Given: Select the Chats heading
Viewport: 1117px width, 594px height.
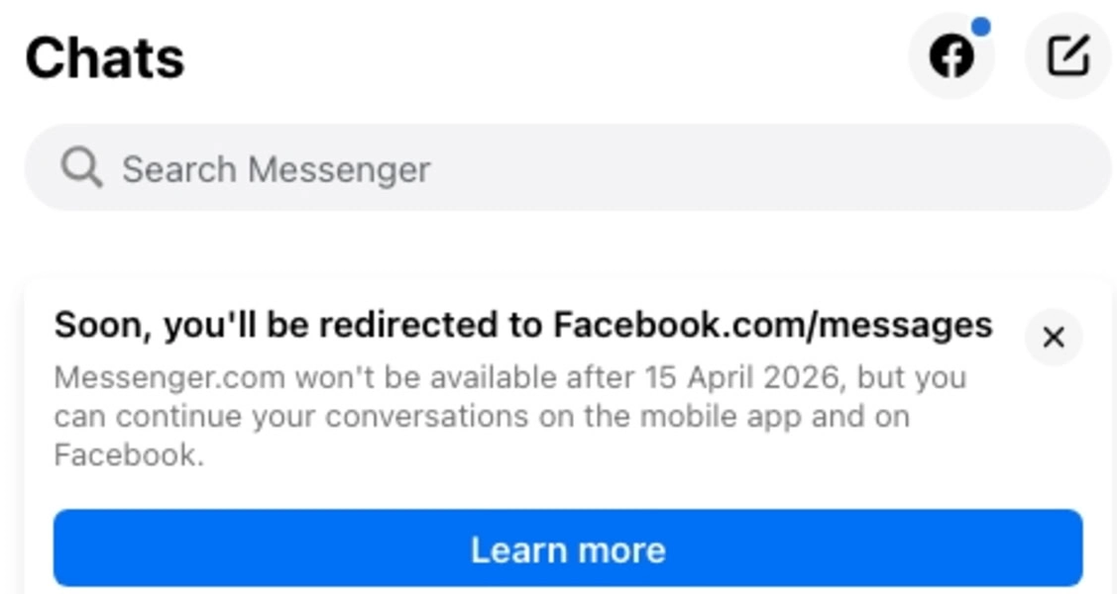Looking at the screenshot, I should 104,56.
